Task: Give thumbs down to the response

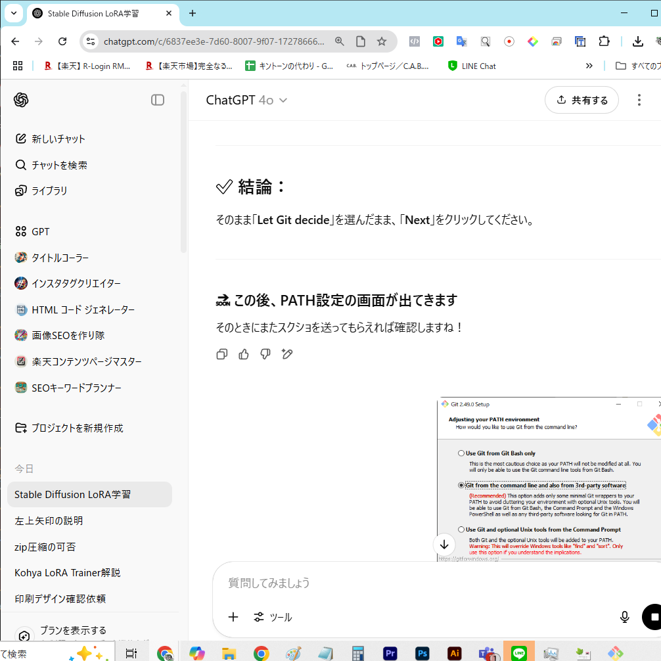Action: coord(265,354)
